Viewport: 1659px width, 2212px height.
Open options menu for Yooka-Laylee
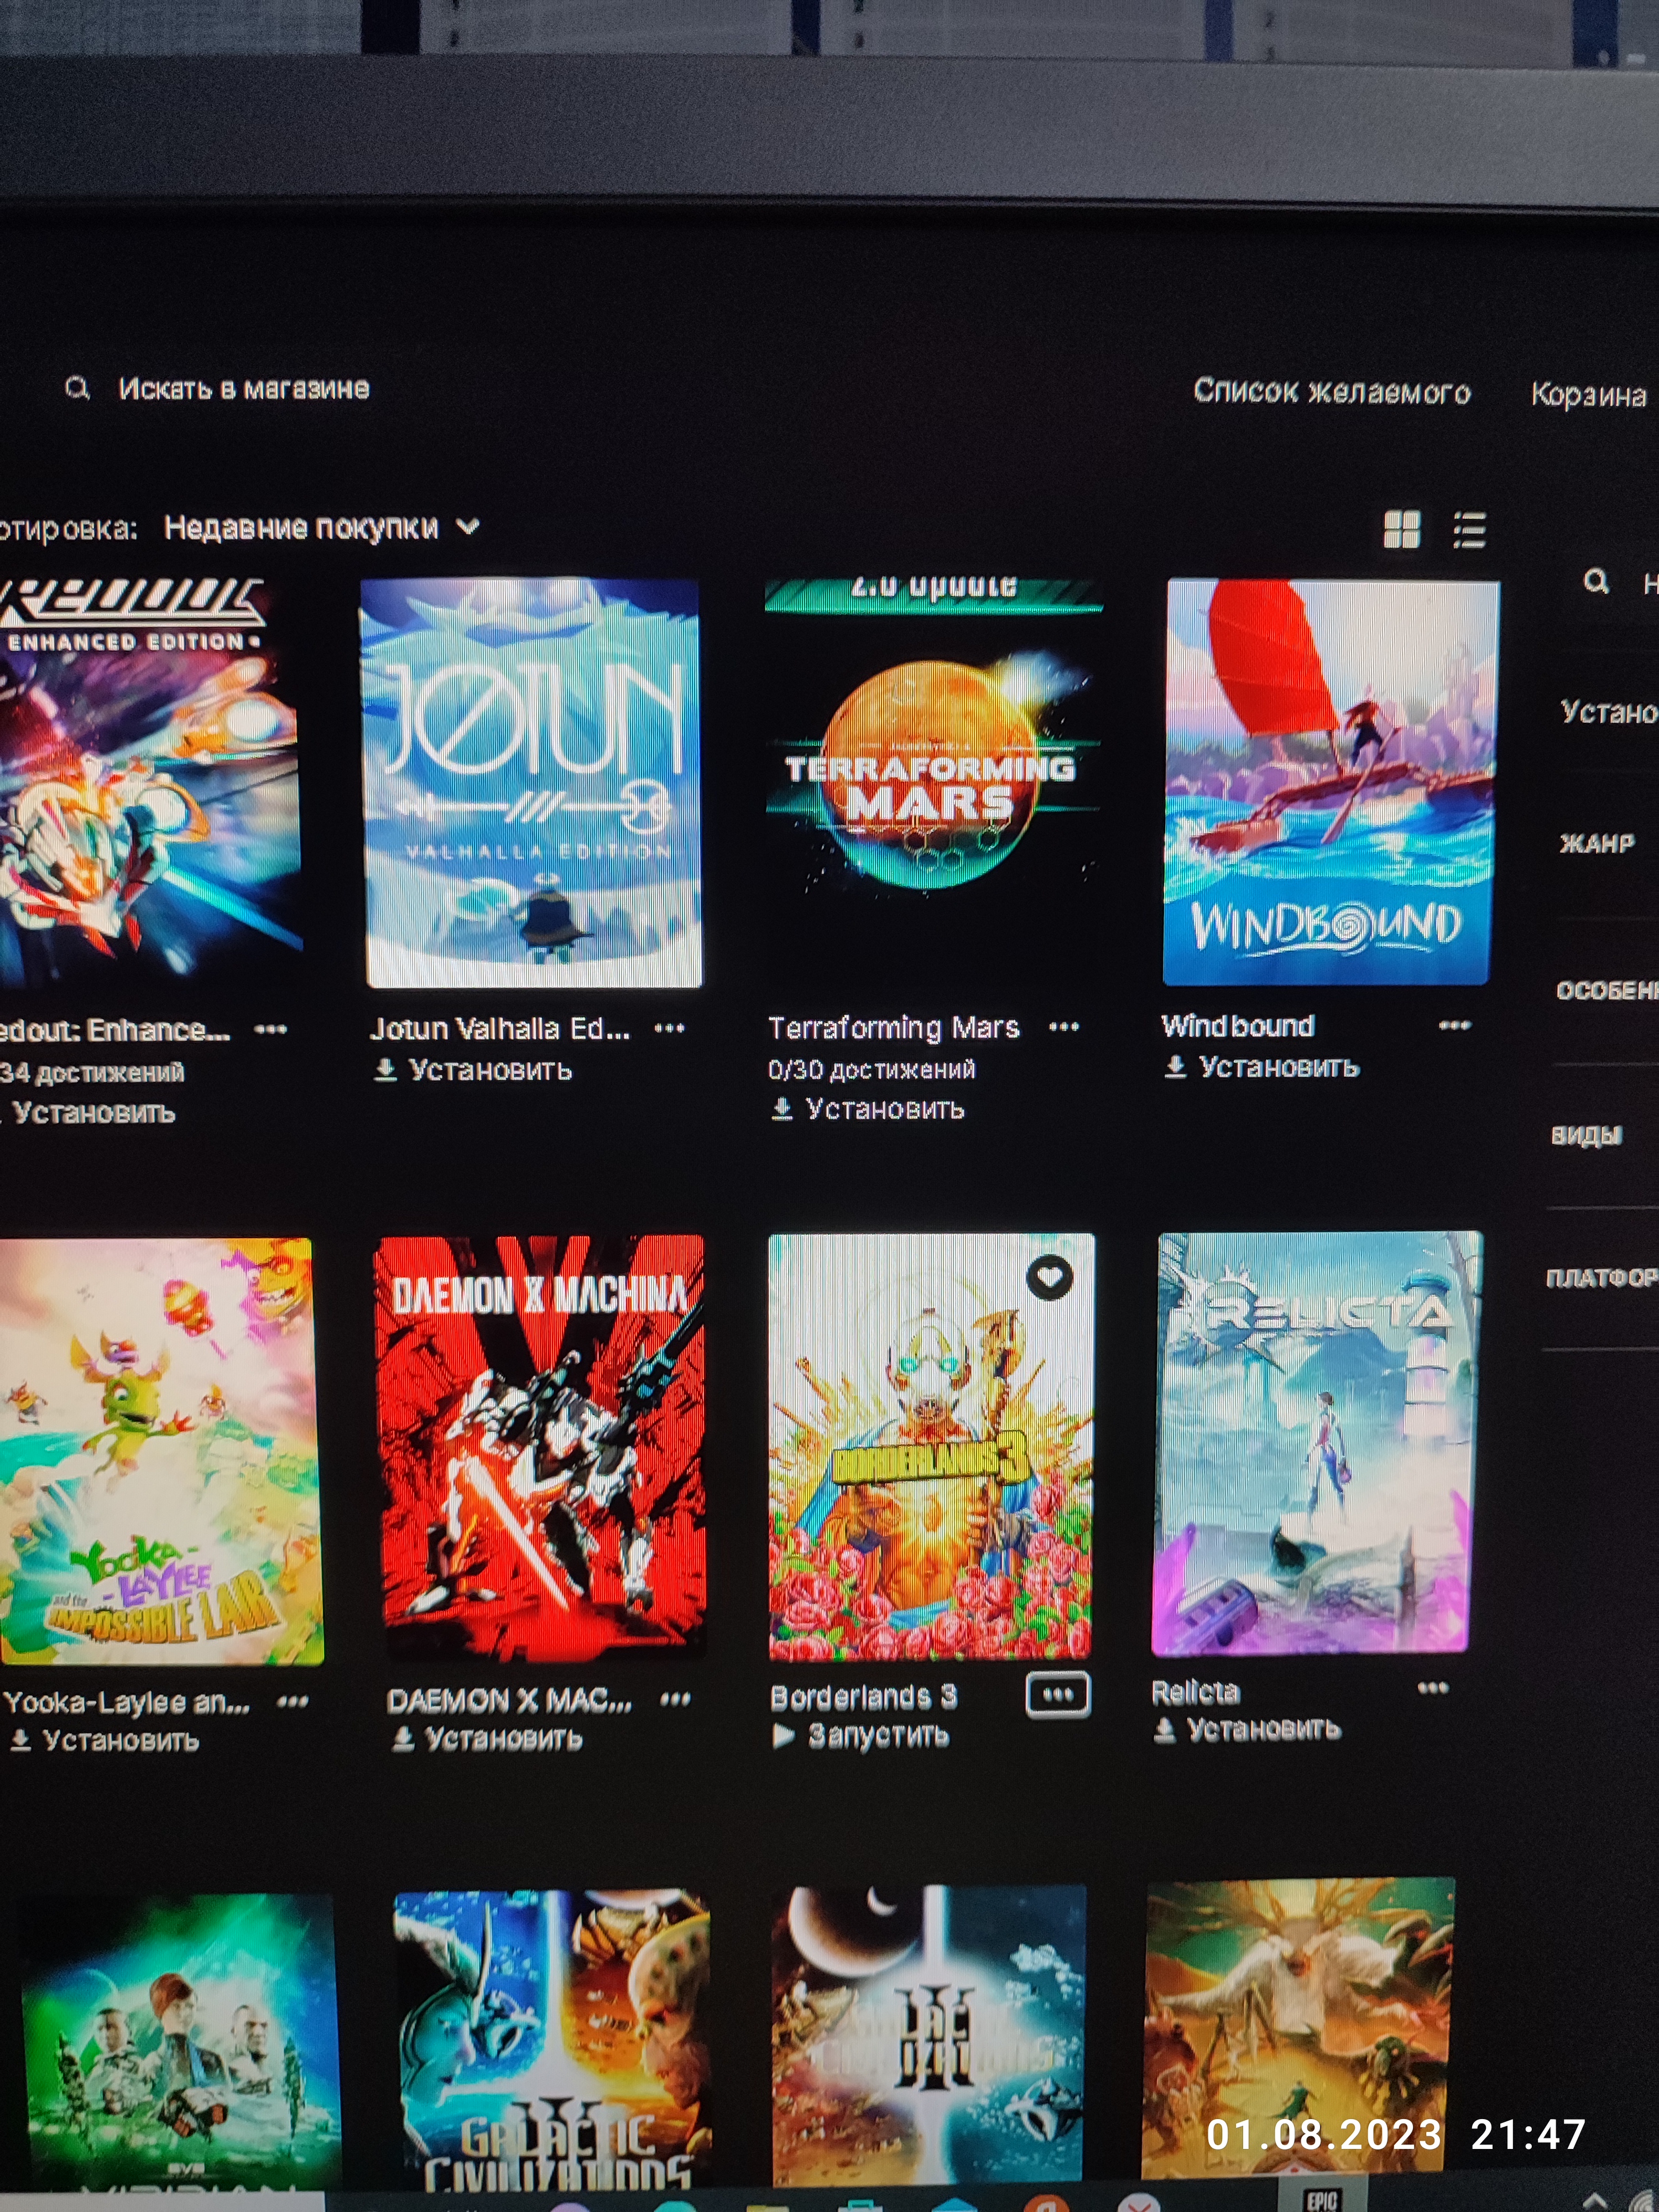[292, 1701]
